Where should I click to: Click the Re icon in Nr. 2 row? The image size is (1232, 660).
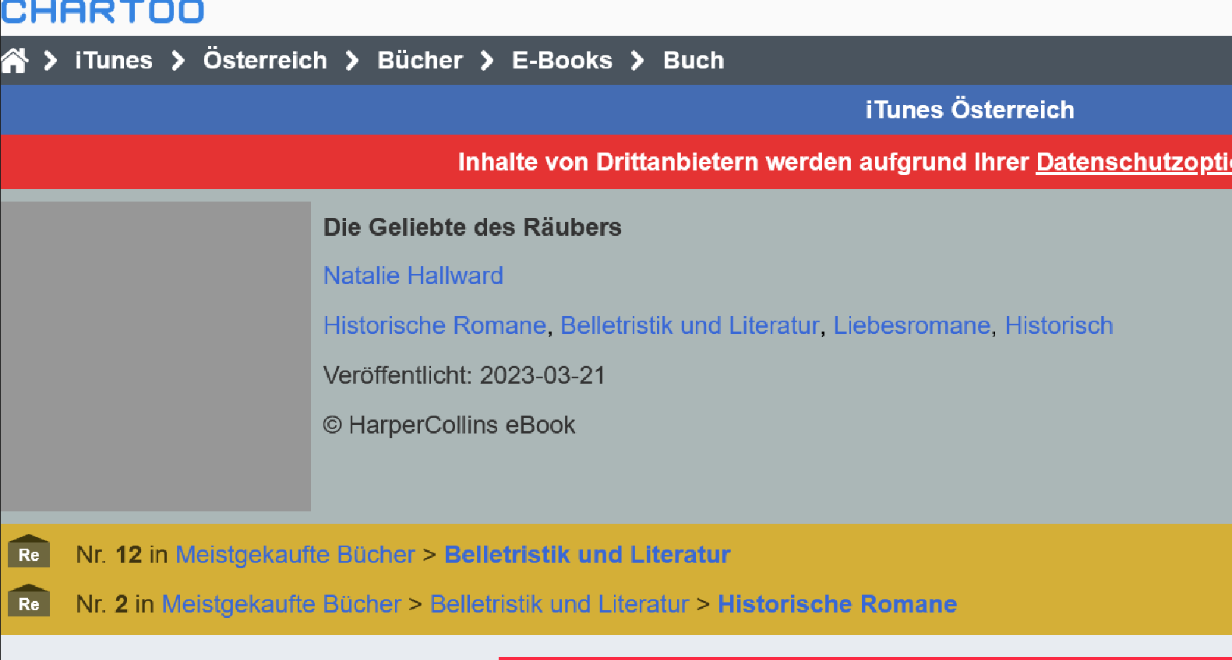pos(29,600)
